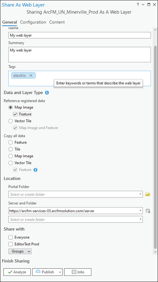Click the info icon beside Data and Layer Type

tap(47, 93)
